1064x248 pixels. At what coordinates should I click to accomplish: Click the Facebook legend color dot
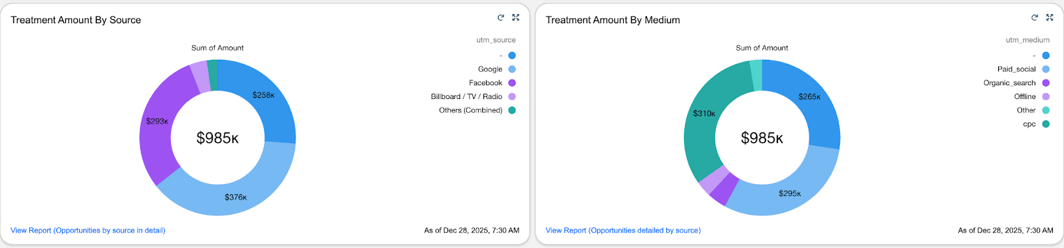(512, 83)
